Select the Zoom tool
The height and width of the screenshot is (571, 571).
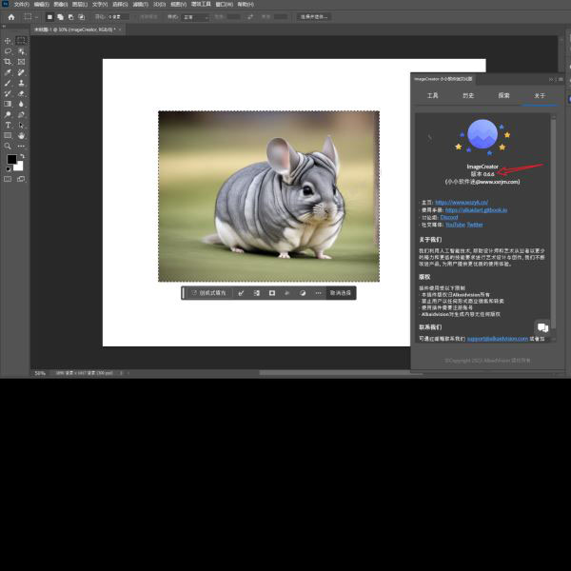click(x=8, y=146)
